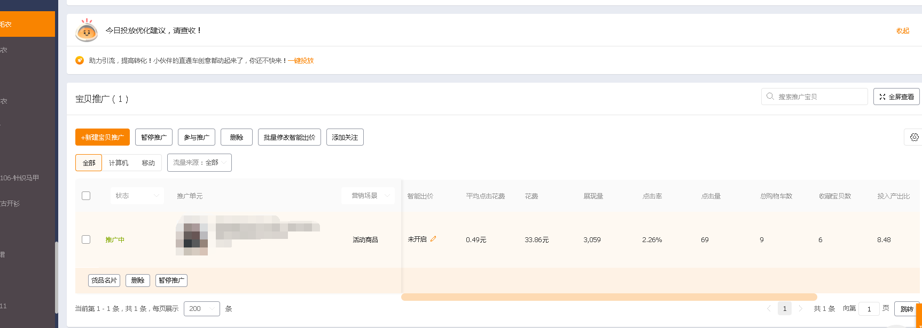This screenshot has width=922, height=328.
Task: Switch to the 计算机 tab
Action: [119, 163]
